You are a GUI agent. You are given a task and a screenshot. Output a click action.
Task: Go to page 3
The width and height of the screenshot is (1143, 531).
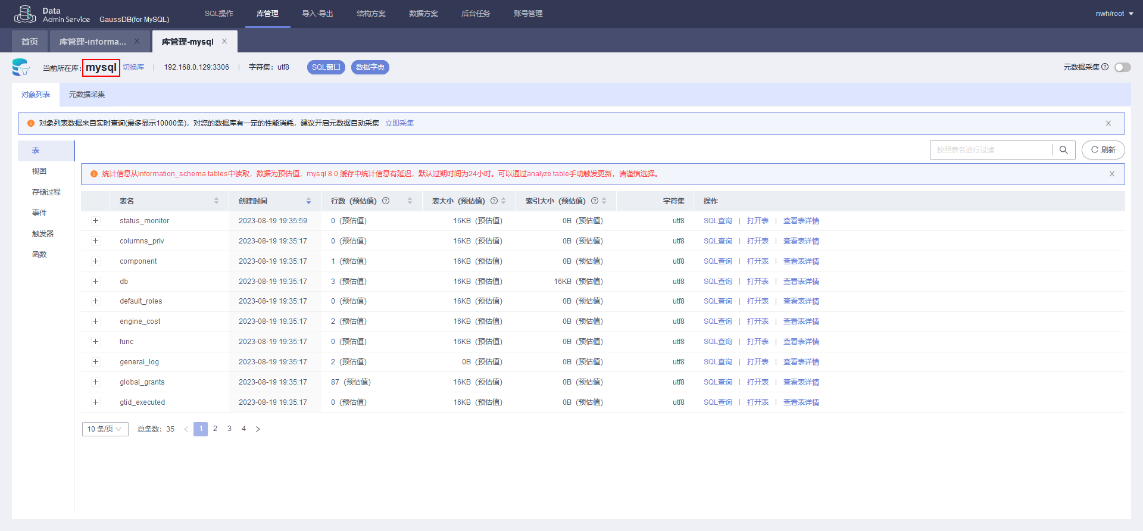tap(229, 429)
